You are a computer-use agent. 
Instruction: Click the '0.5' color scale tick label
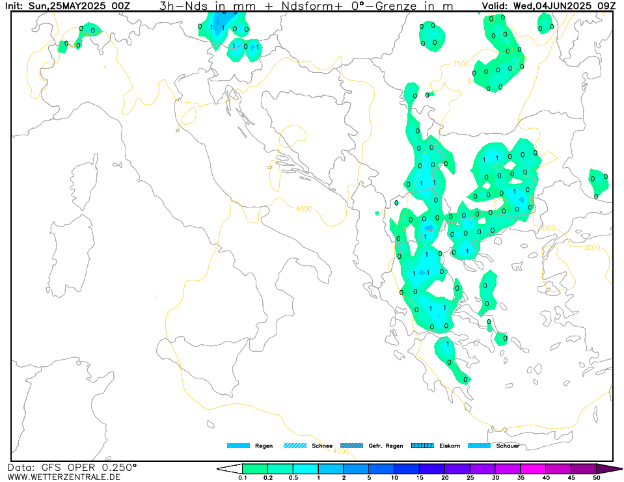coord(293,477)
